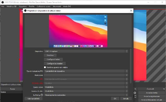Click the 'Configura la crossbar' button
This screenshot has height=102, width=166.
[55, 63]
